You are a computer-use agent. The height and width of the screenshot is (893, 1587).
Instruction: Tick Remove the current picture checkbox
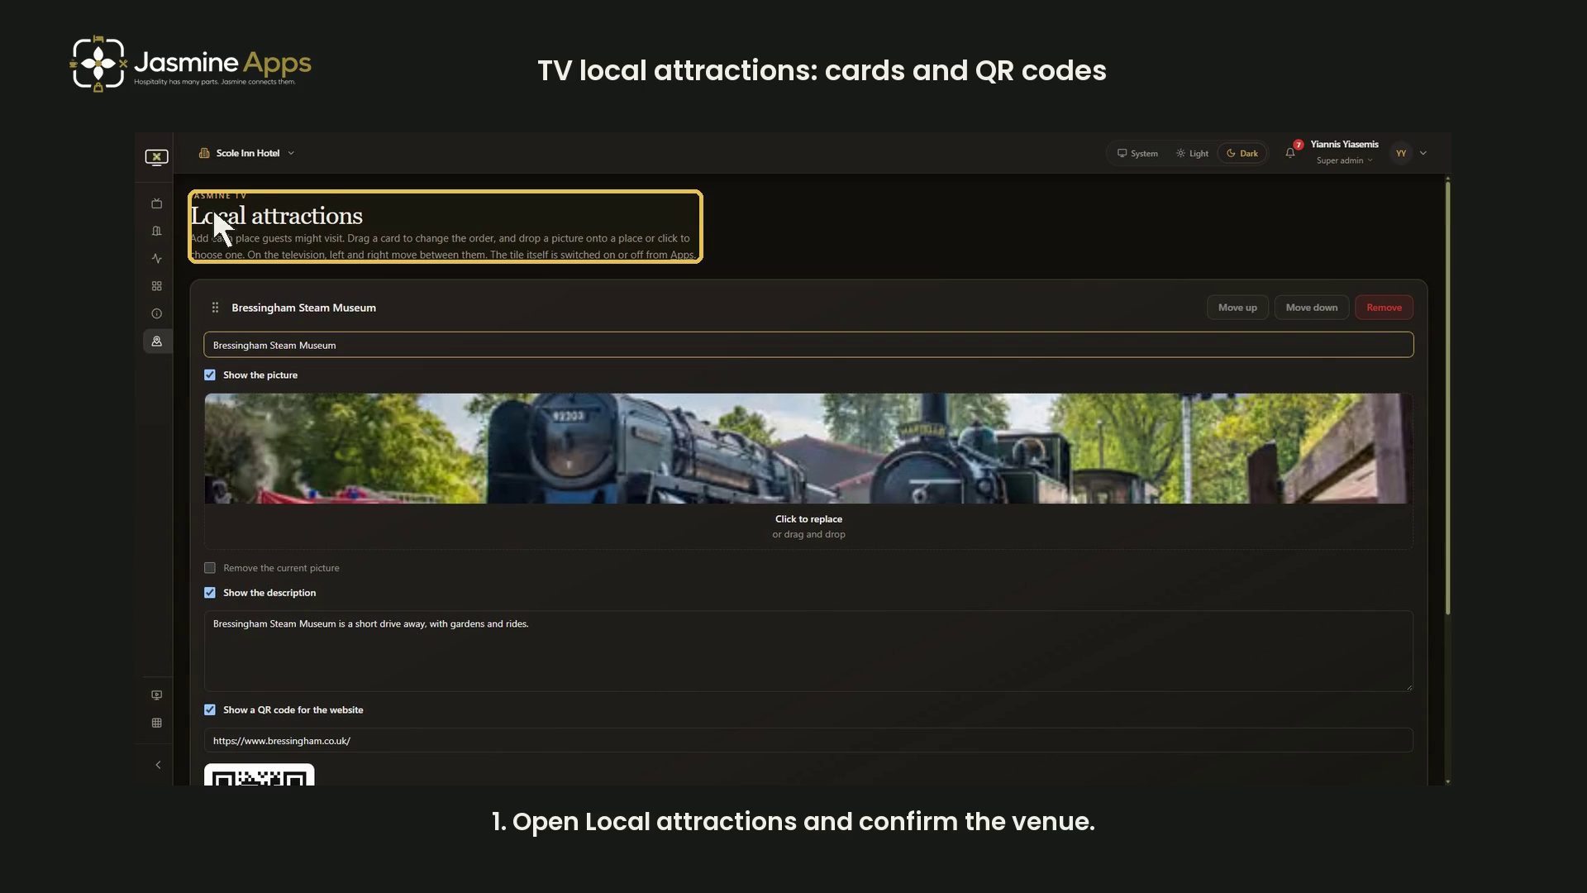coord(210,568)
